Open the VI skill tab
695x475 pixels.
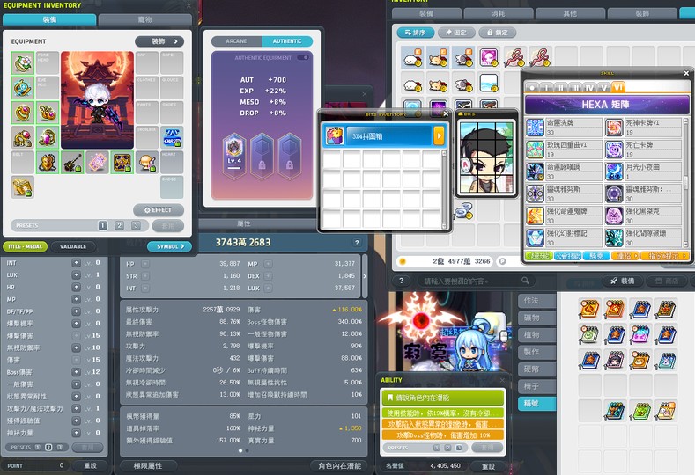(x=617, y=87)
